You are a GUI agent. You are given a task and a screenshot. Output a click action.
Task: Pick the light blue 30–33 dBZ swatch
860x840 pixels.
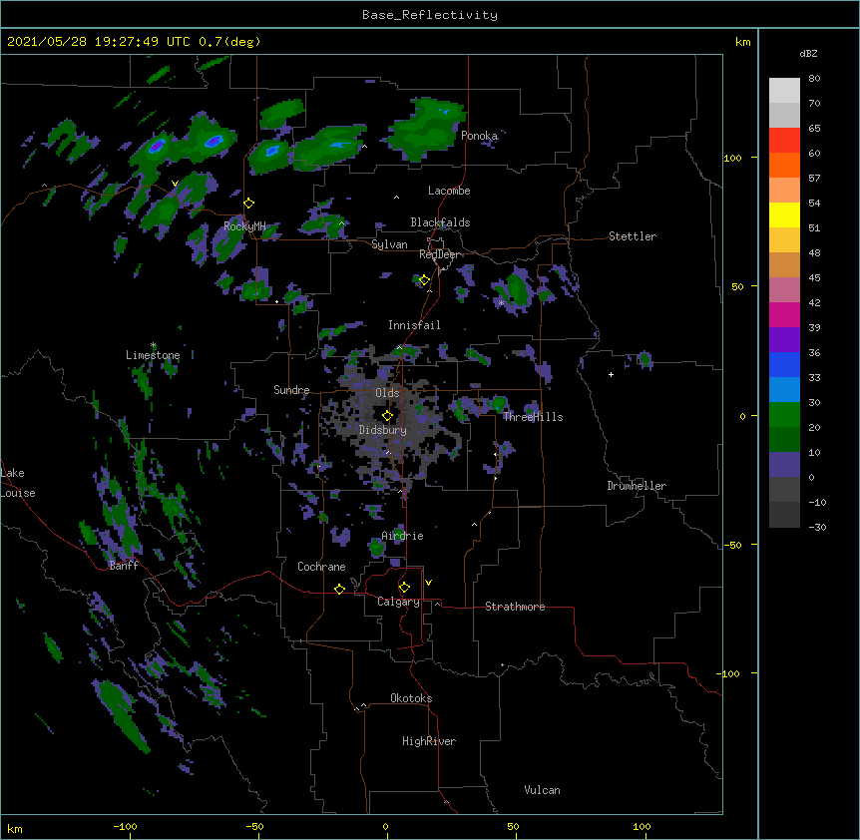(784, 390)
